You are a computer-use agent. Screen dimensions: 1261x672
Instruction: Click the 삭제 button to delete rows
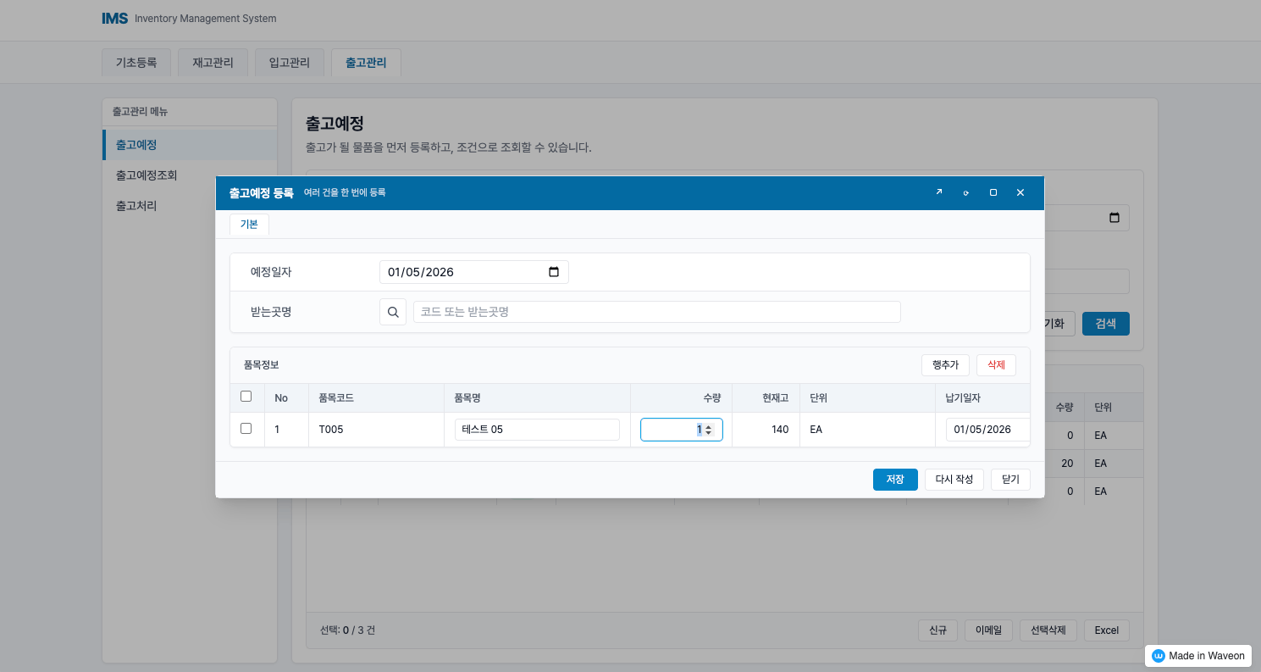pos(995,364)
